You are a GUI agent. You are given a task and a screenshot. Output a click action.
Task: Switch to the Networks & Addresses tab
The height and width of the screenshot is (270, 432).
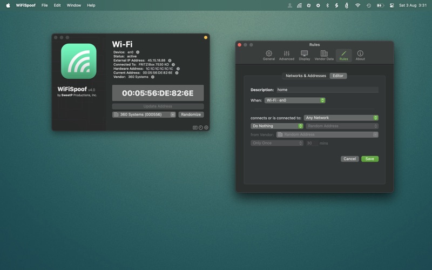[x=306, y=76]
